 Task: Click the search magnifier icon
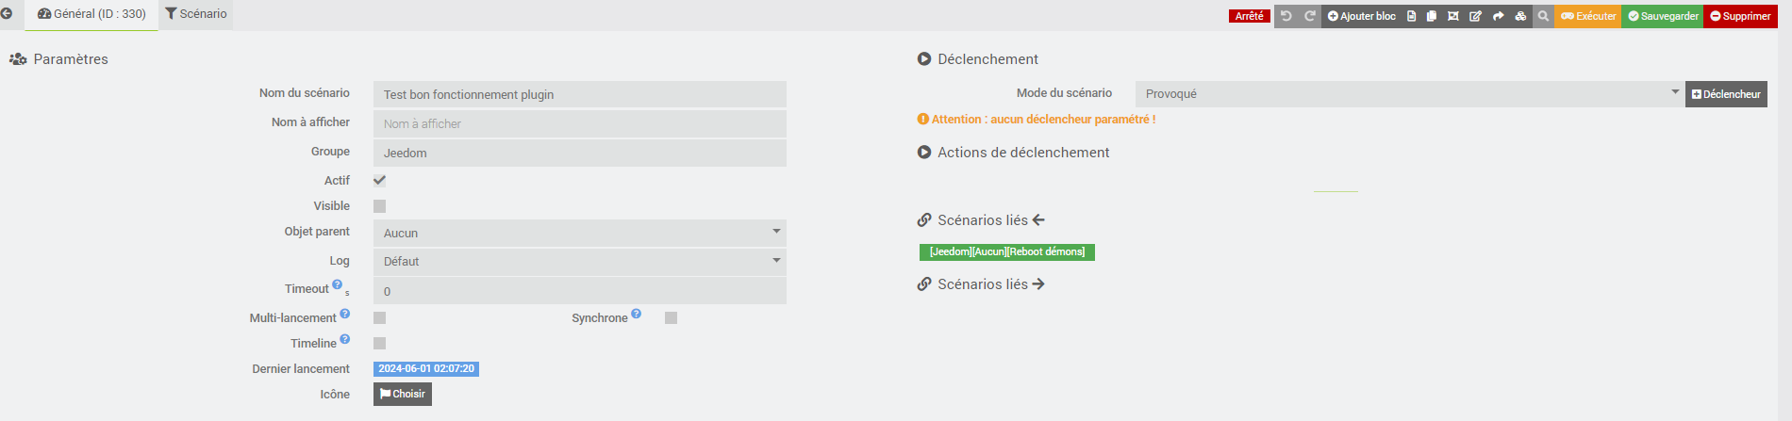tap(1543, 16)
